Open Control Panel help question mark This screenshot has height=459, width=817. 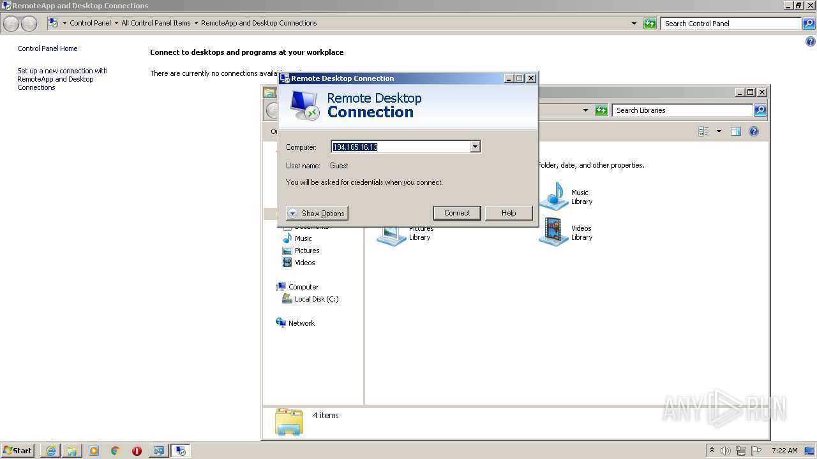click(811, 42)
